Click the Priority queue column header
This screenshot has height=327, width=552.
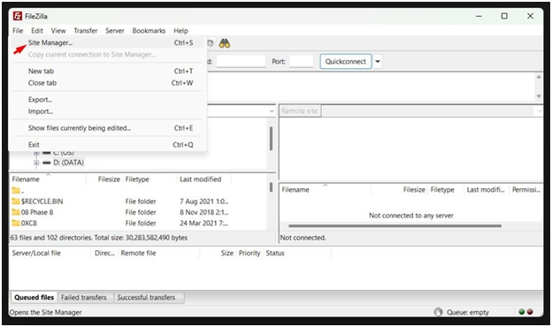click(x=249, y=253)
